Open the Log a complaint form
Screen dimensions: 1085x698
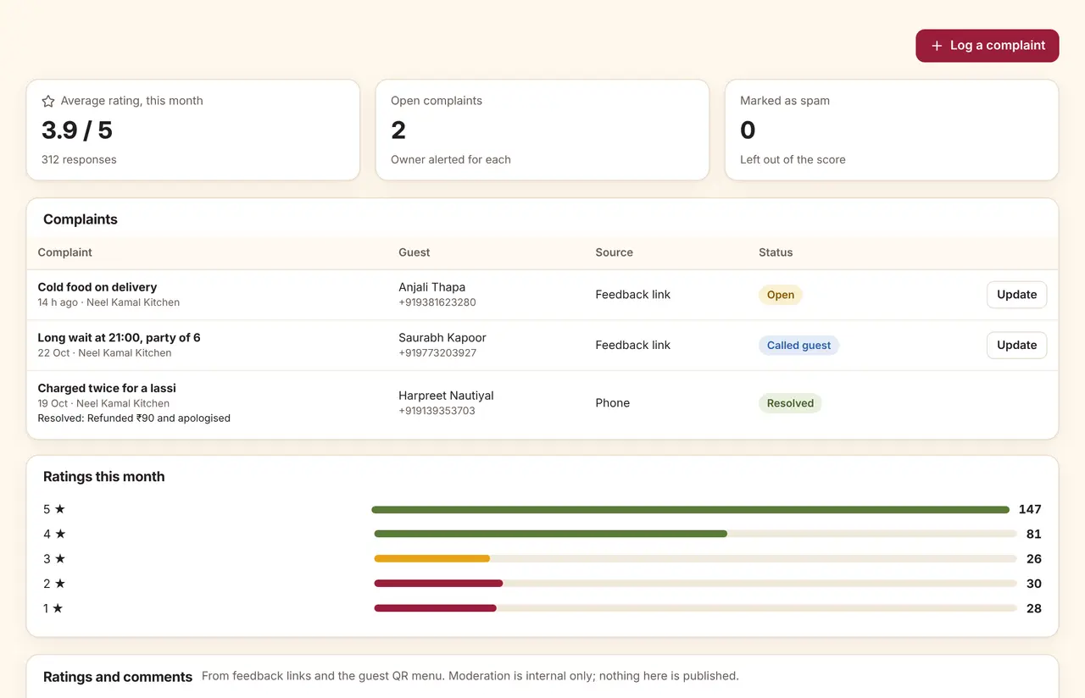pos(987,46)
